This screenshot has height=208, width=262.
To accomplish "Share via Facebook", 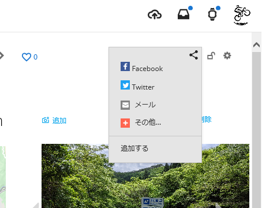I will (x=141, y=67).
